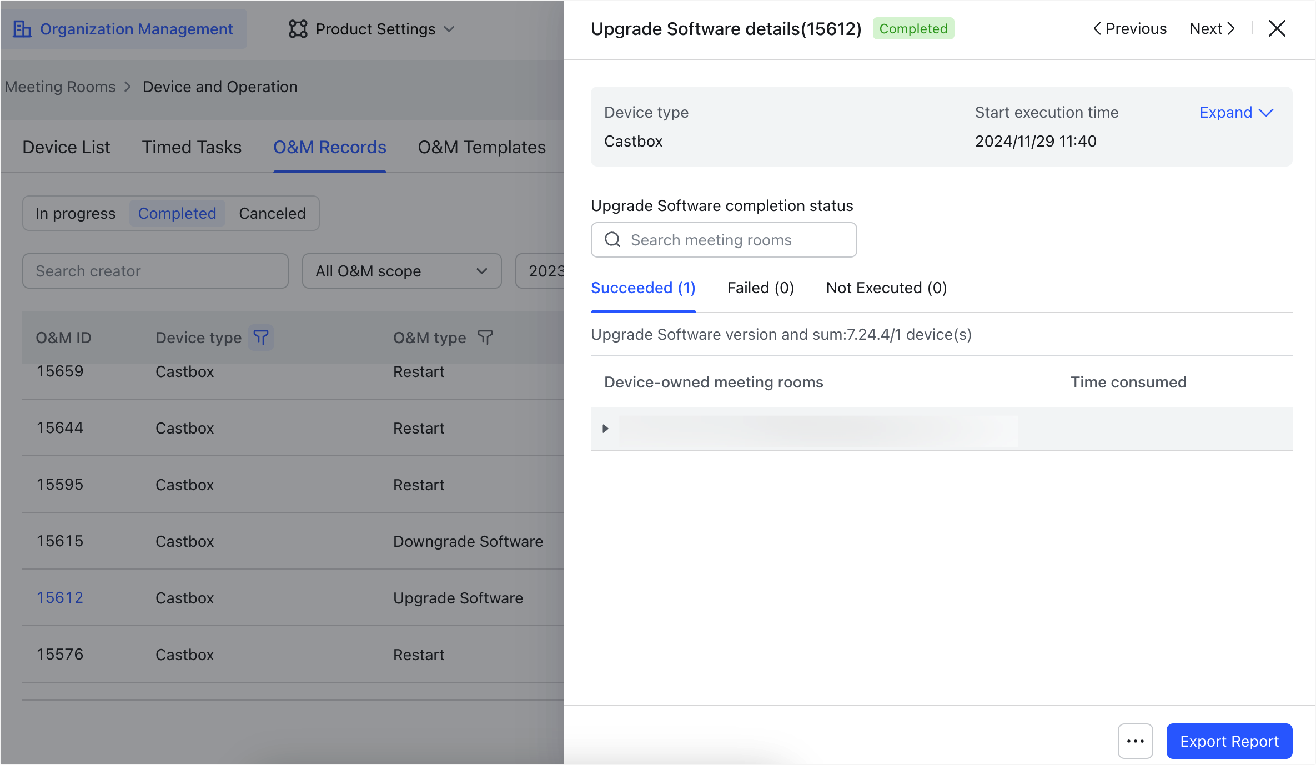Viewport: 1316px width, 765px height.
Task: Open the All O&M scope dropdown
Action: coord(401,271)
